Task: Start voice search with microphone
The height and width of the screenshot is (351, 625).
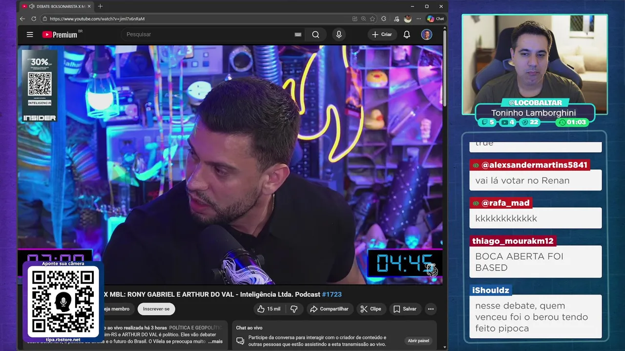Action: pyautogui.click(x=339, y=35)
